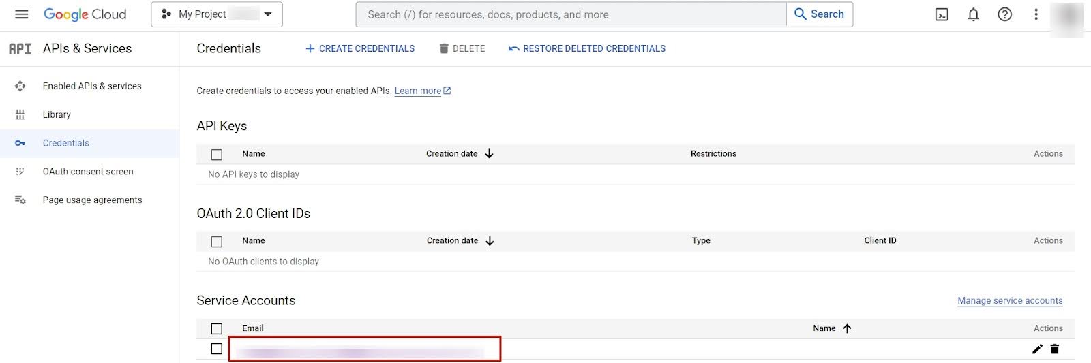Open the three-dot more options menu
The image size is (1091, 363).
coord(1036,14)
